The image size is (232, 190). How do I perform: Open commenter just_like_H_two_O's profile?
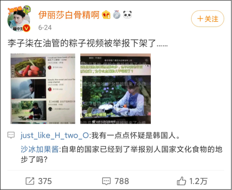(55, 135)
